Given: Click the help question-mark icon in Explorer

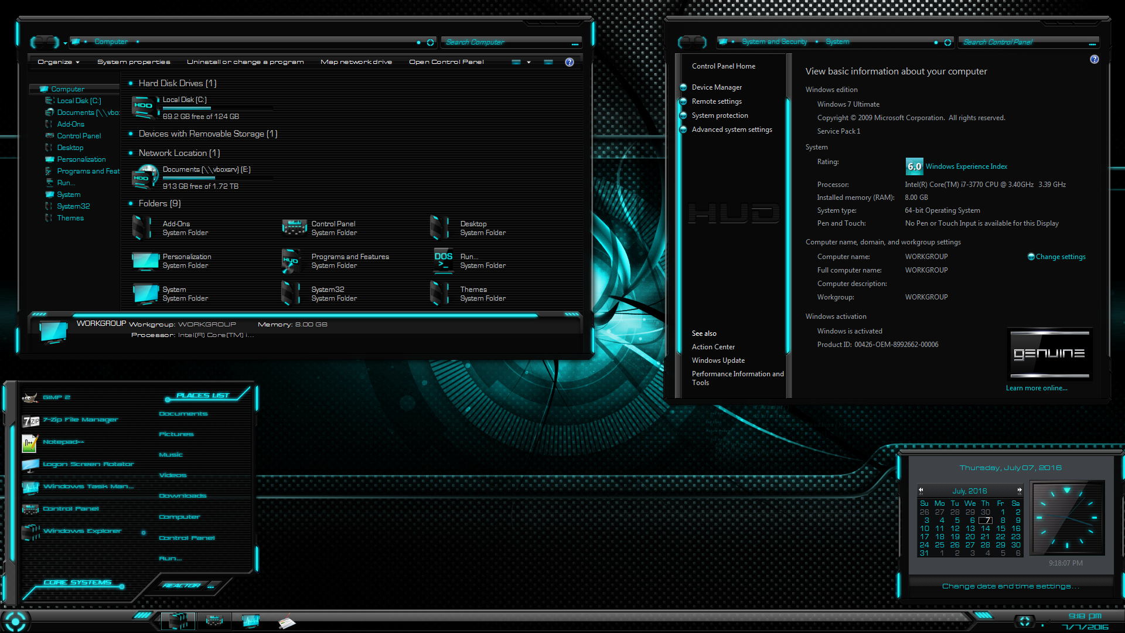Looking at the screenshot, I should point(569,62).
